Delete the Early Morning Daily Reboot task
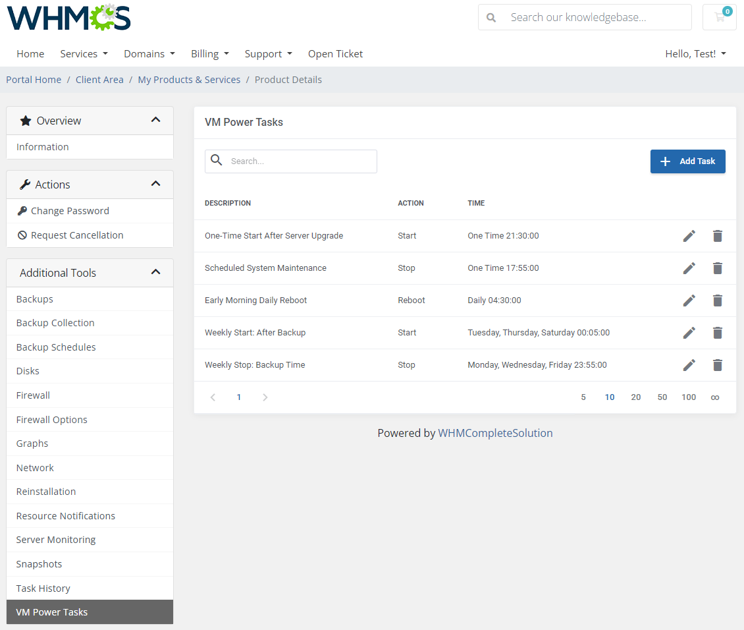 pos(718,301)
